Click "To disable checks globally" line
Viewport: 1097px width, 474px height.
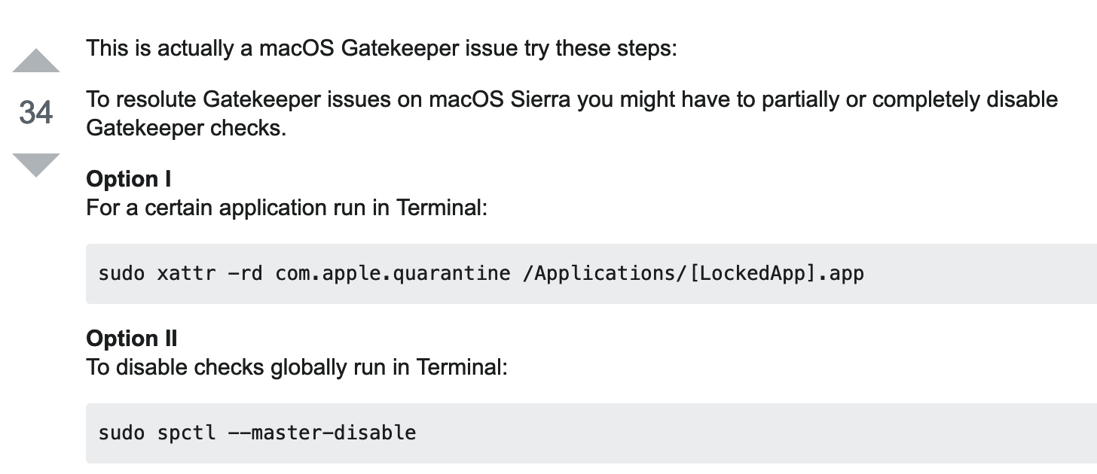coord(297,367)
